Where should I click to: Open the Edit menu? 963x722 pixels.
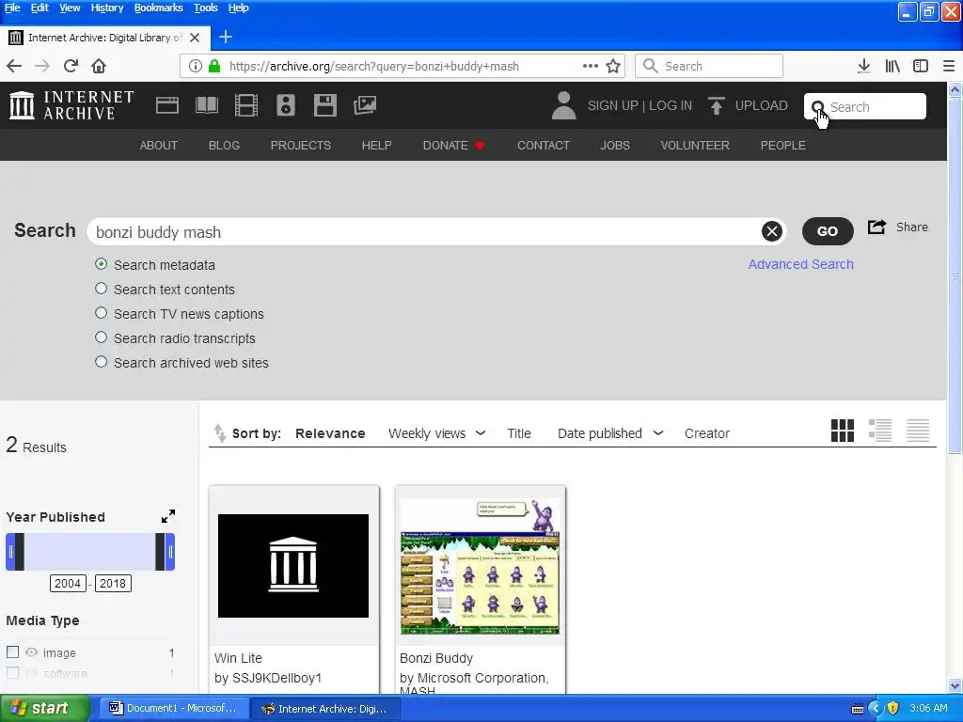[x=39, y=8]
